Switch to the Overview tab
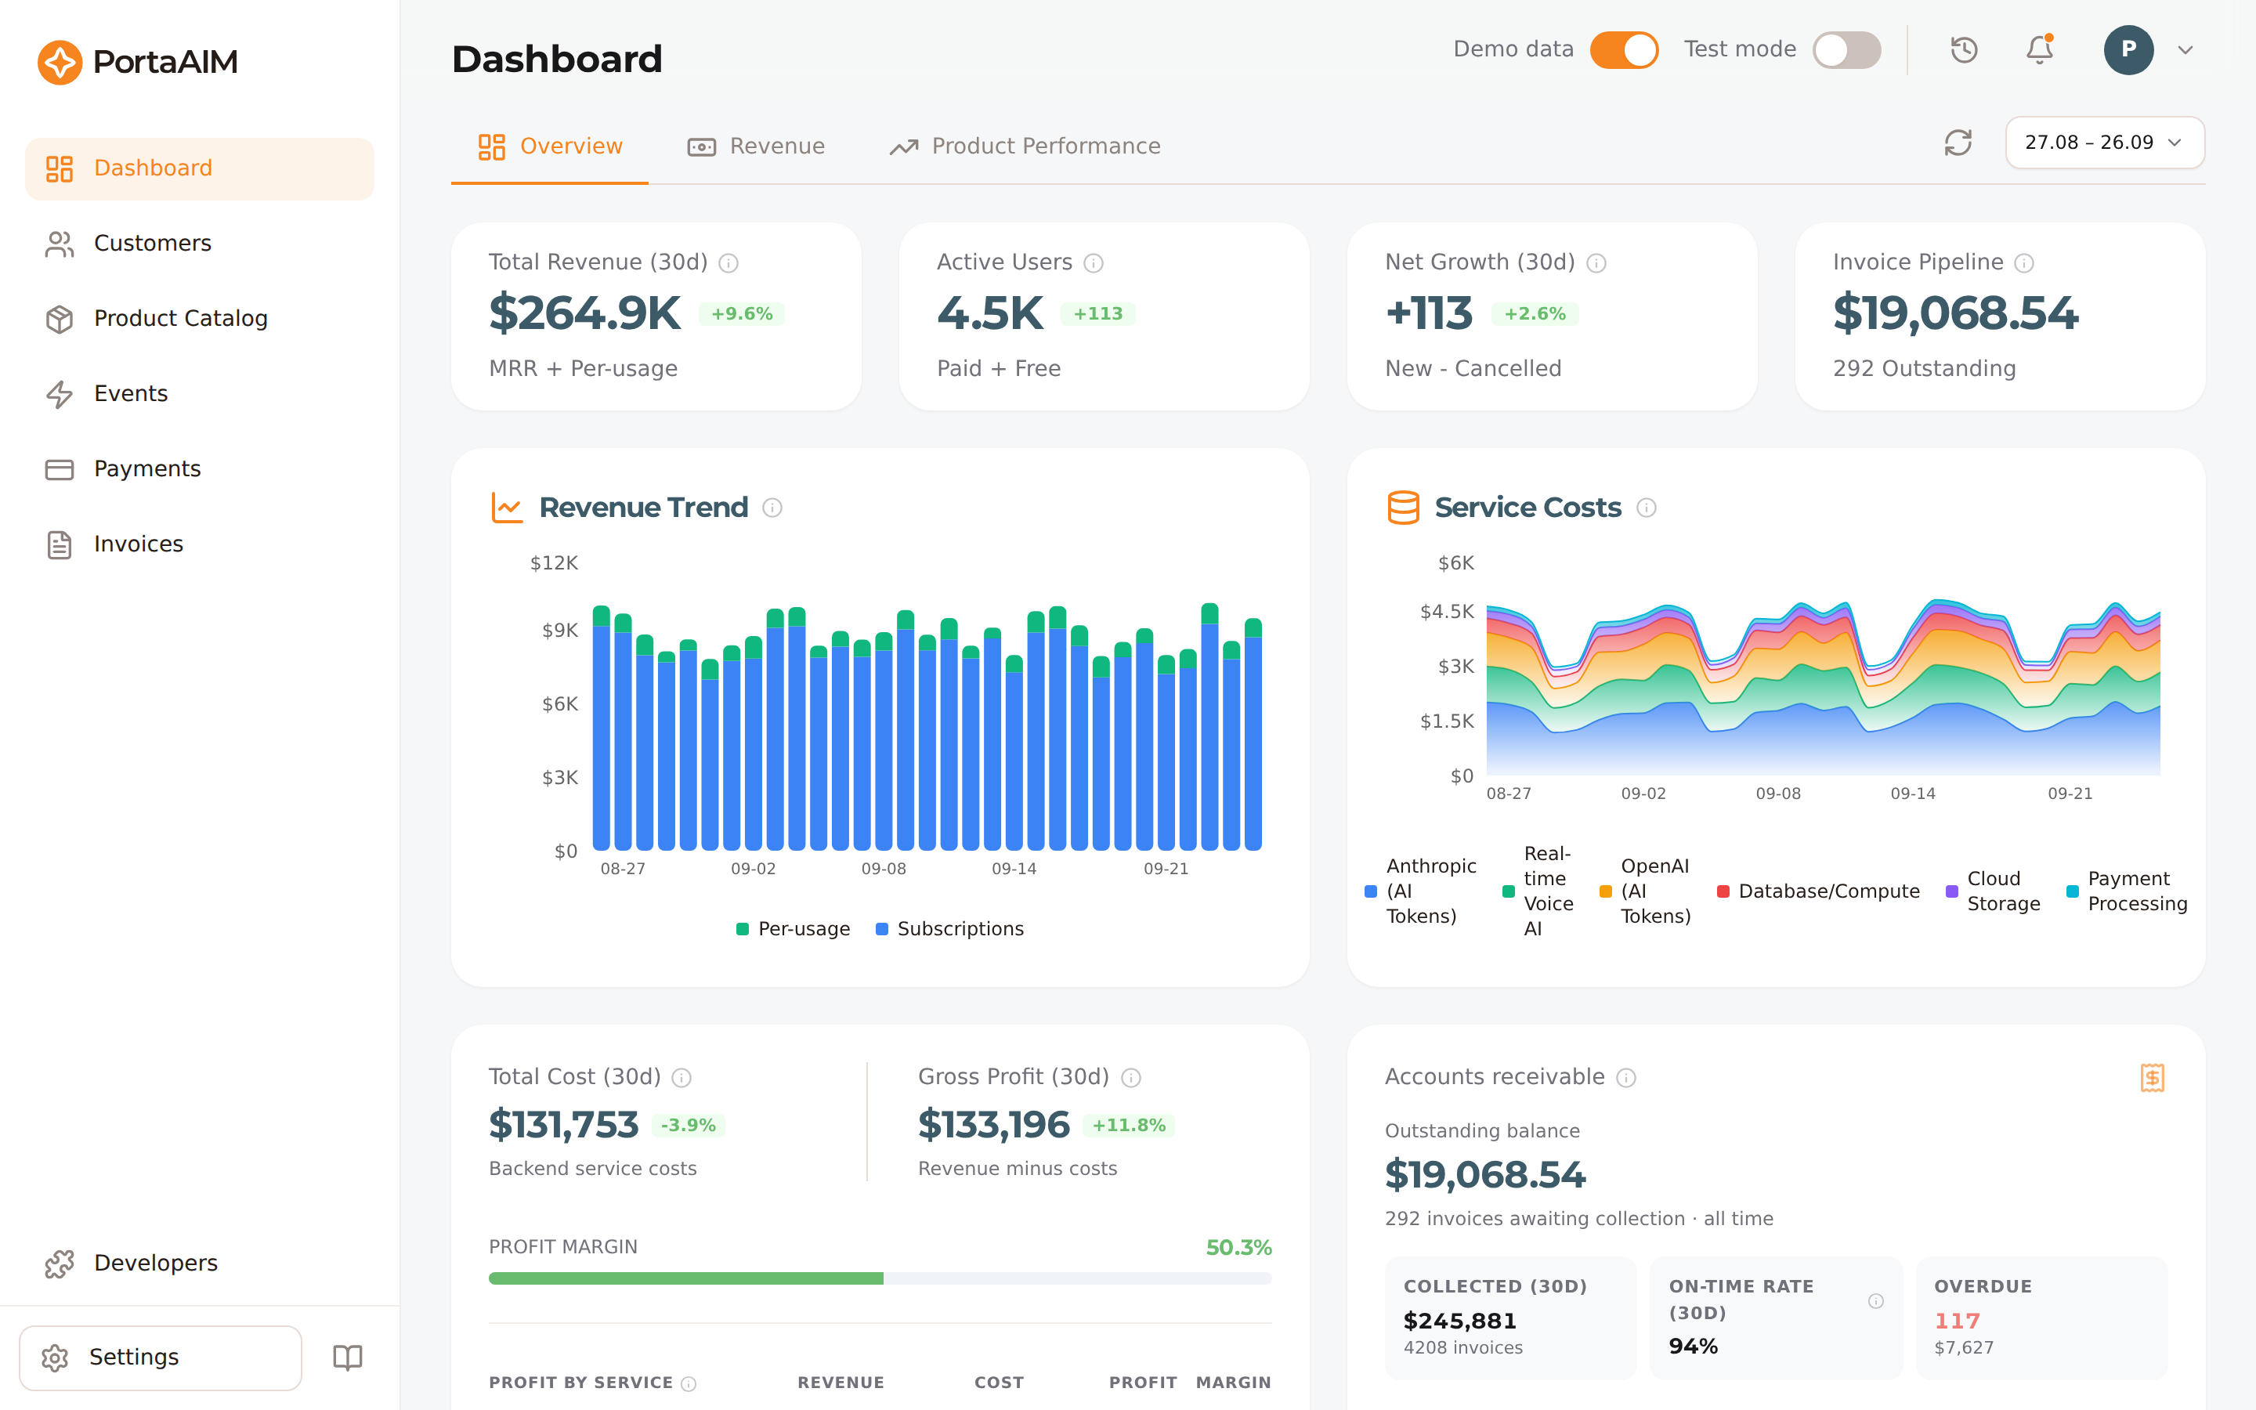The width and height of the screenshot is (2256, 1410). [x=550, y=146]
